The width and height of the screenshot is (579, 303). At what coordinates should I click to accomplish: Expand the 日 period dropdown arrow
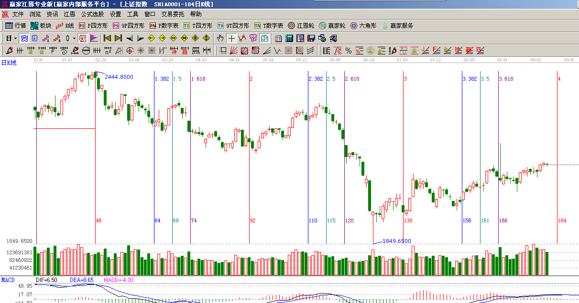coord(15,38)
